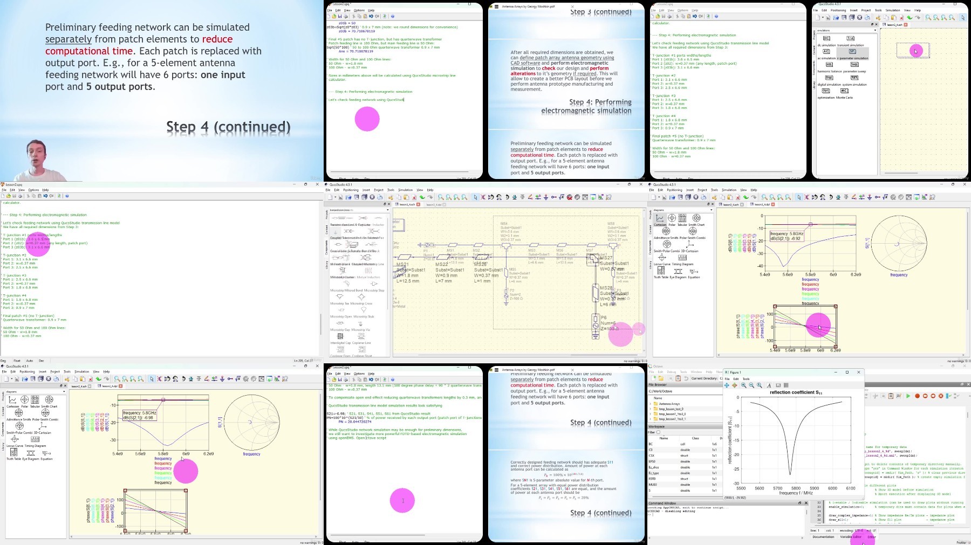
Task: Run the script with green play icon
Action: tap(908, 396)
